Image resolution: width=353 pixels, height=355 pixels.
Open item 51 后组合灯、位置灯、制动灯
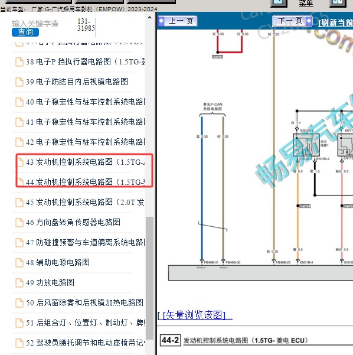click(86, 323)
